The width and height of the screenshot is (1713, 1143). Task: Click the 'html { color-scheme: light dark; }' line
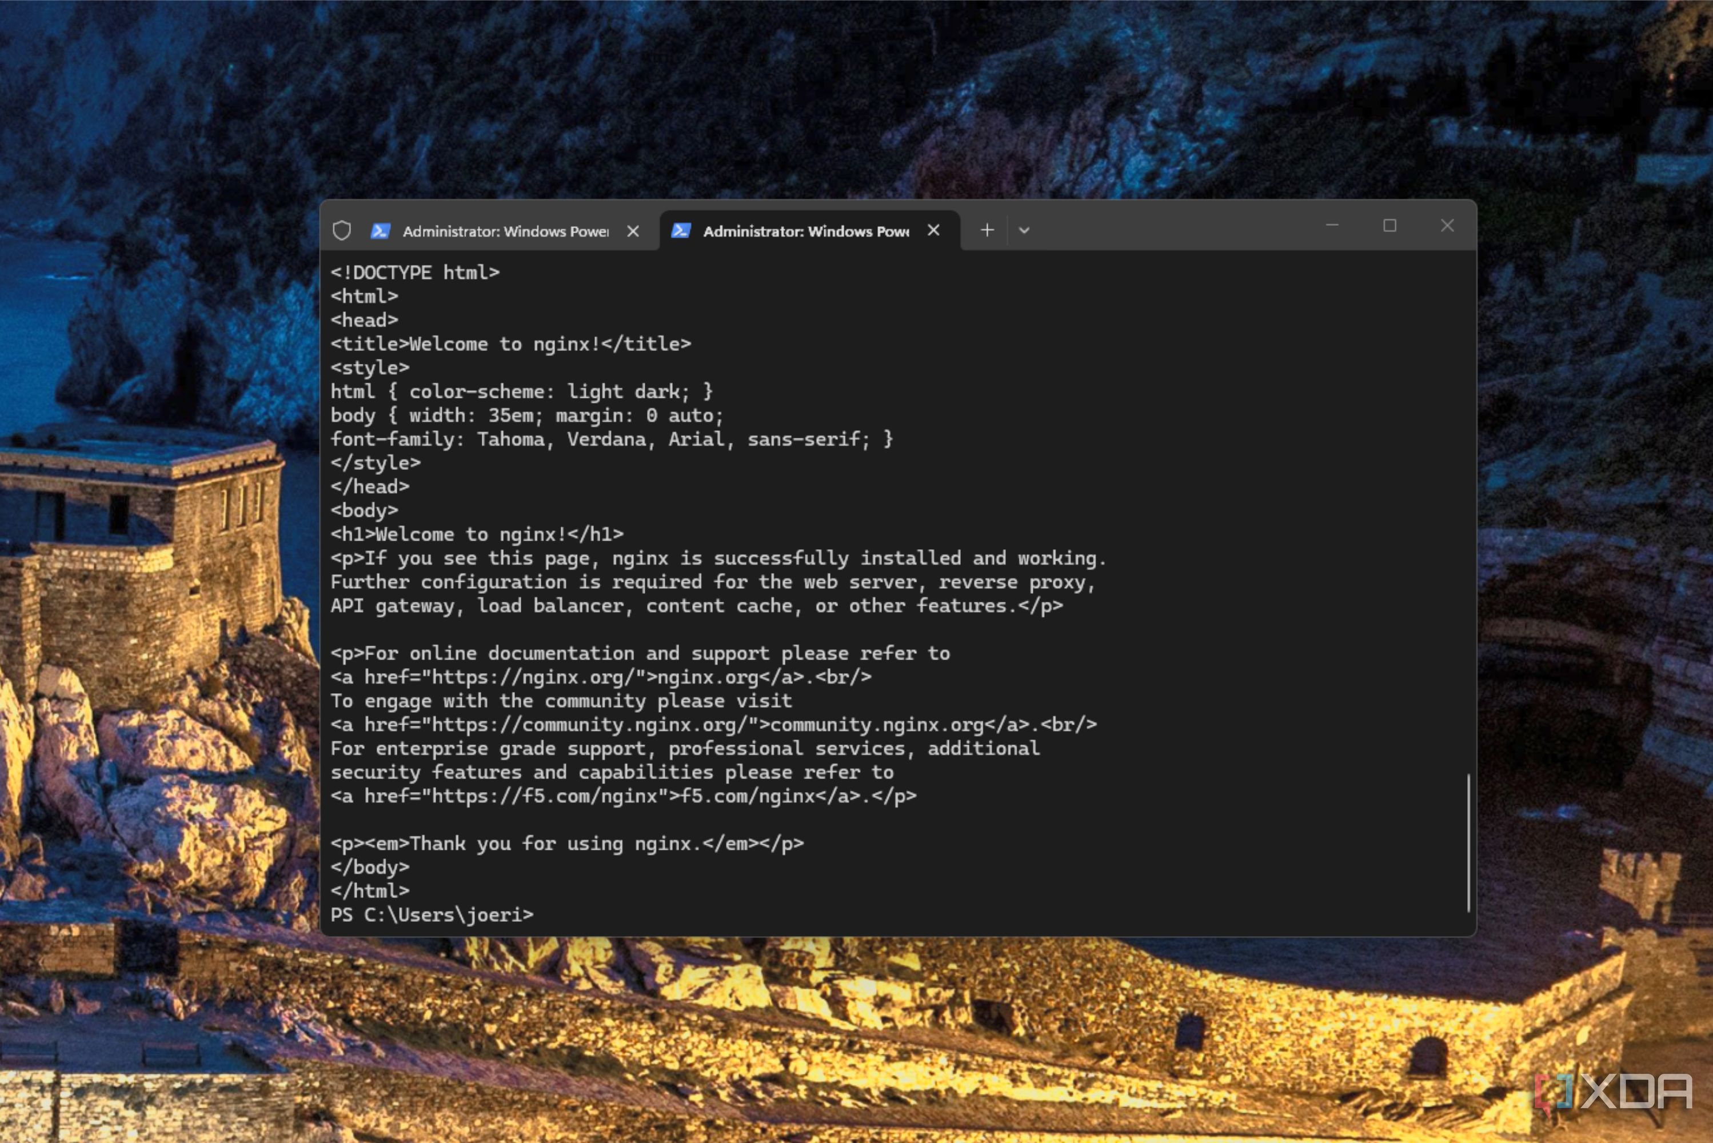521,392
